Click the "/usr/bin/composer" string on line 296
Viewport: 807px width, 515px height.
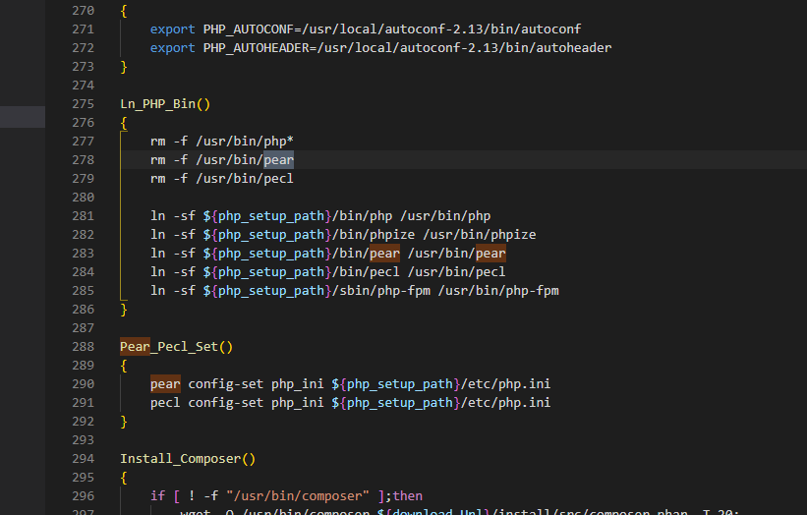pos(309,495)
